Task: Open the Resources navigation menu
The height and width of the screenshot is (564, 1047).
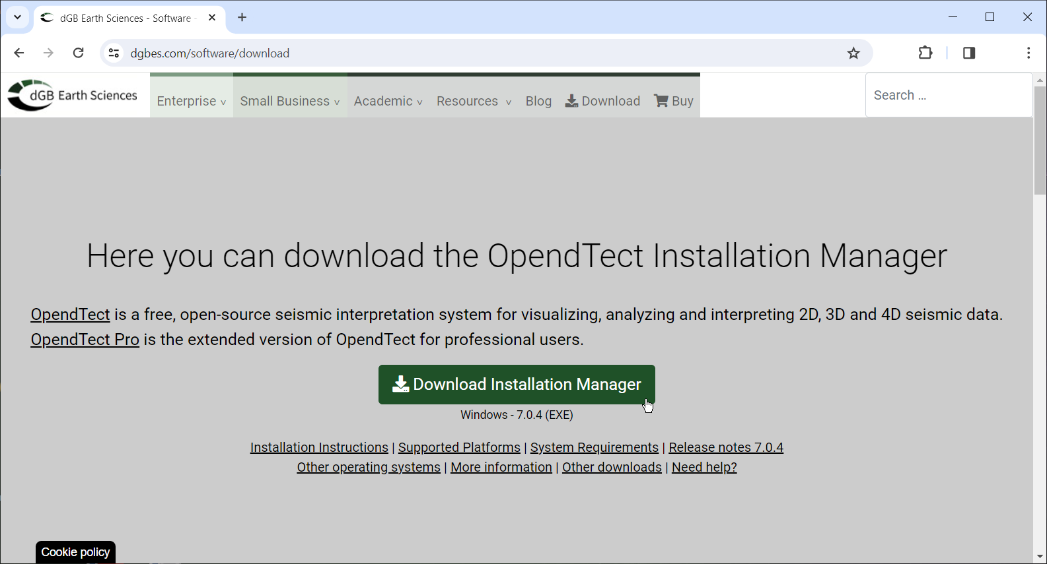Action: click(x=474, y=101)
